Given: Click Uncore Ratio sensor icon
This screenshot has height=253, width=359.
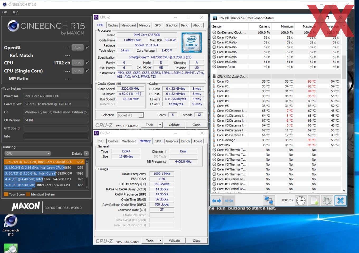Looking at the screenshot, I should coord(214,67).
